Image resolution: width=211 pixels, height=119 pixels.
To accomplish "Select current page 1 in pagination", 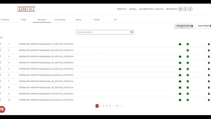I will click(x=97, y=106).
